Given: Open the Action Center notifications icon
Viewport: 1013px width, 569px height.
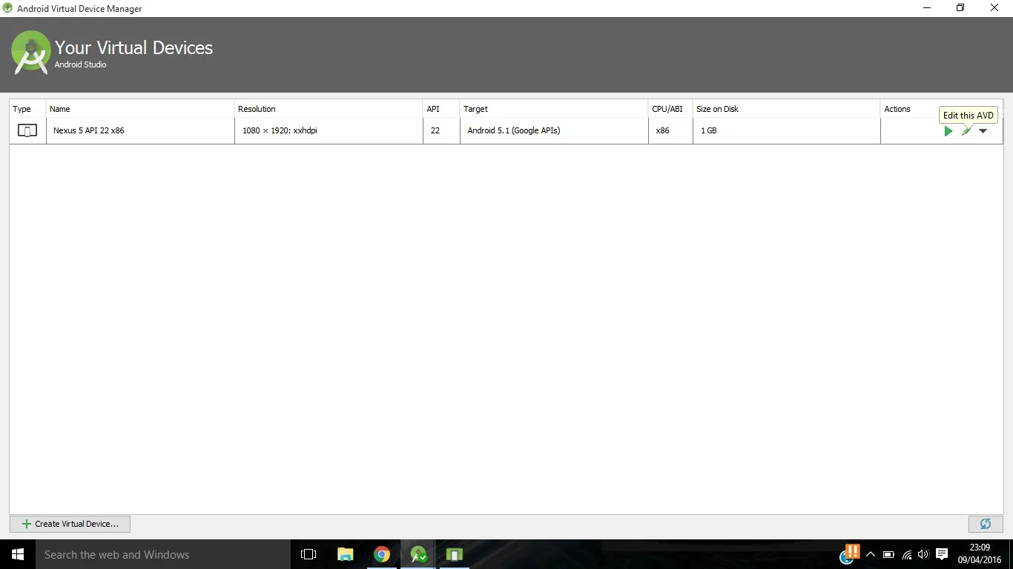Looking at the screenshot, I should pos(942,554).
